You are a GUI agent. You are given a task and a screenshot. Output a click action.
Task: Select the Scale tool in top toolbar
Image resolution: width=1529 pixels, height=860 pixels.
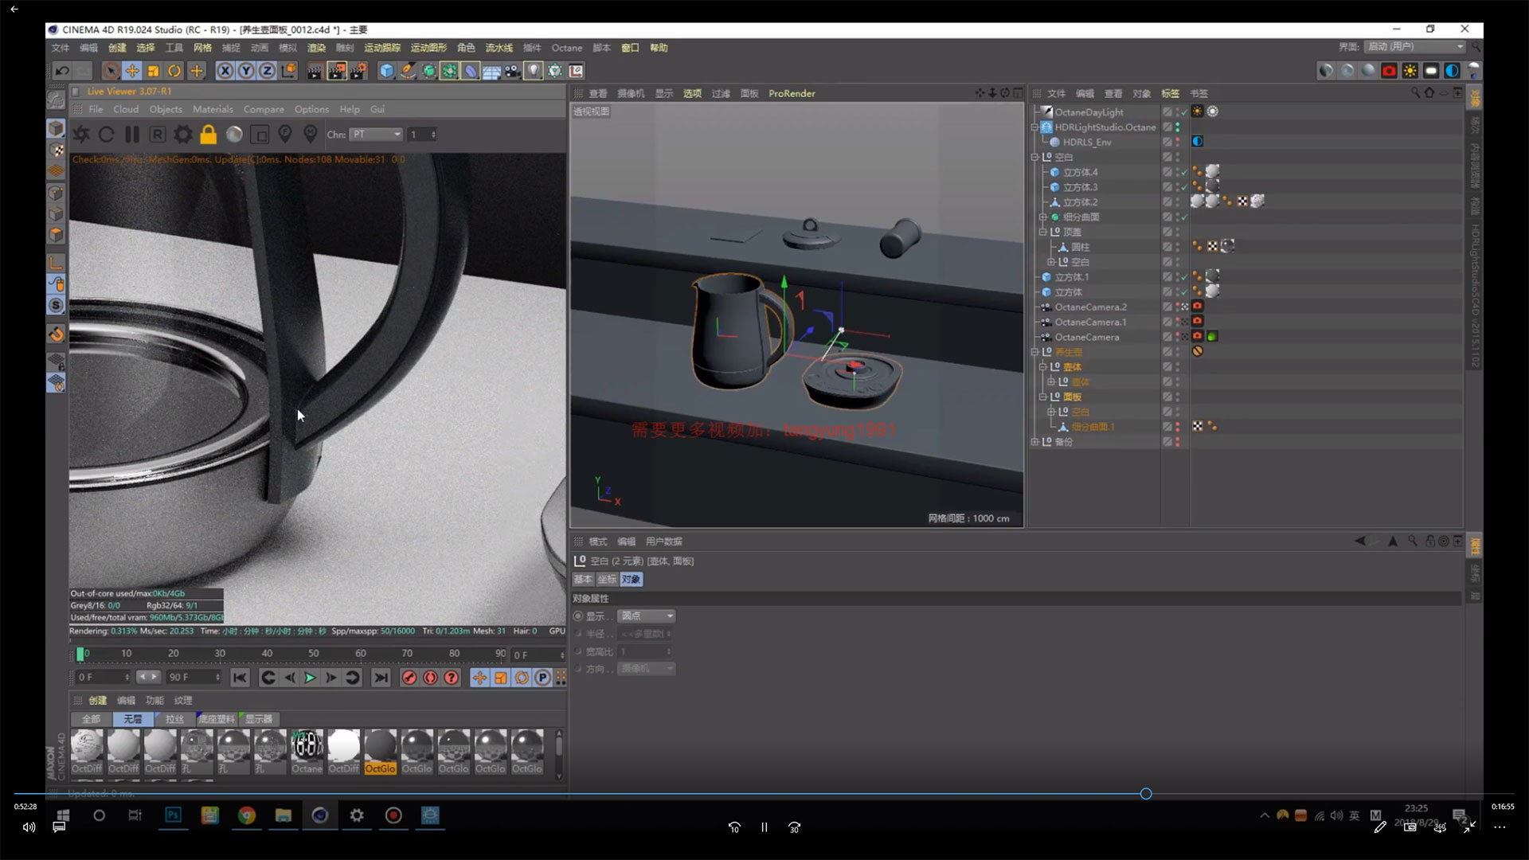point(153,71)
